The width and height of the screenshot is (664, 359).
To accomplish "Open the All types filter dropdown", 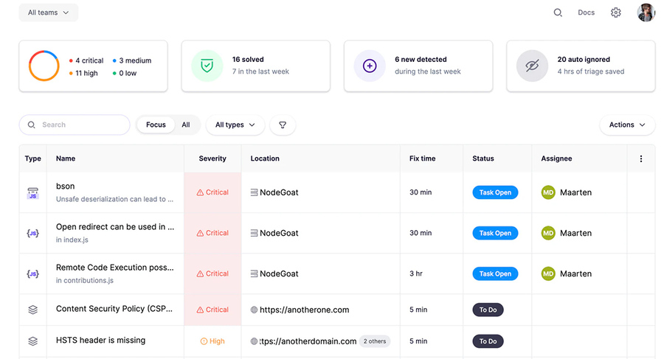I will [235, 125].
